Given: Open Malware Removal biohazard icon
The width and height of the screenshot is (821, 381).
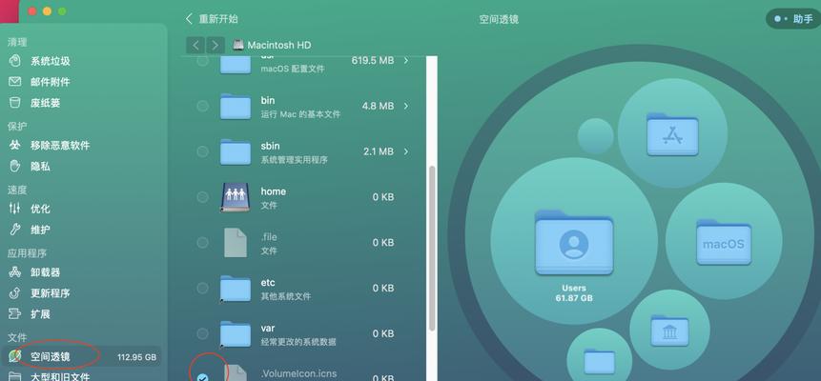Looking at the screenshot, I should [14, 145].
